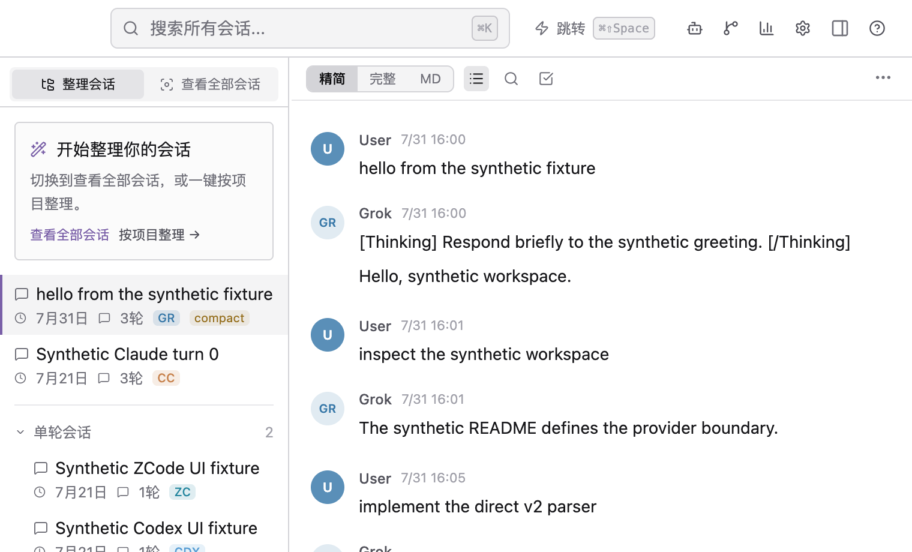
Task: Click 'Hello, synthetic workspace.' reply text
Action: [x=465, y=276]
